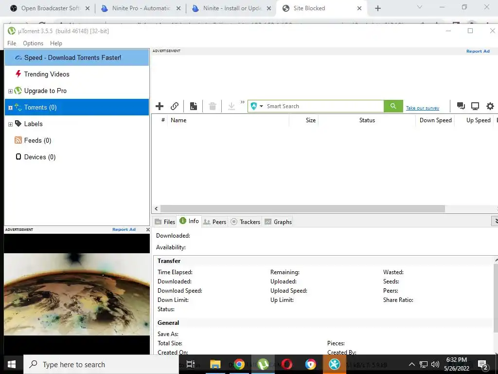The height and width of the screenshot is (374, 498).
Task: Select Torrents (0) in sidebar
Action: click(x=77, y=107)
